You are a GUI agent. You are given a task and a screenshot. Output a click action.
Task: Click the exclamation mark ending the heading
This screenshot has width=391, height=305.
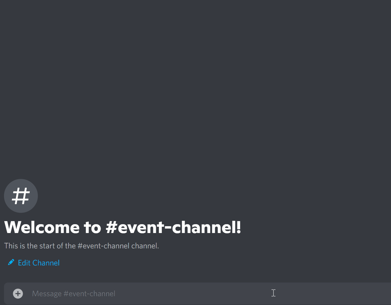pyautogui.click(x=238, y=227)
